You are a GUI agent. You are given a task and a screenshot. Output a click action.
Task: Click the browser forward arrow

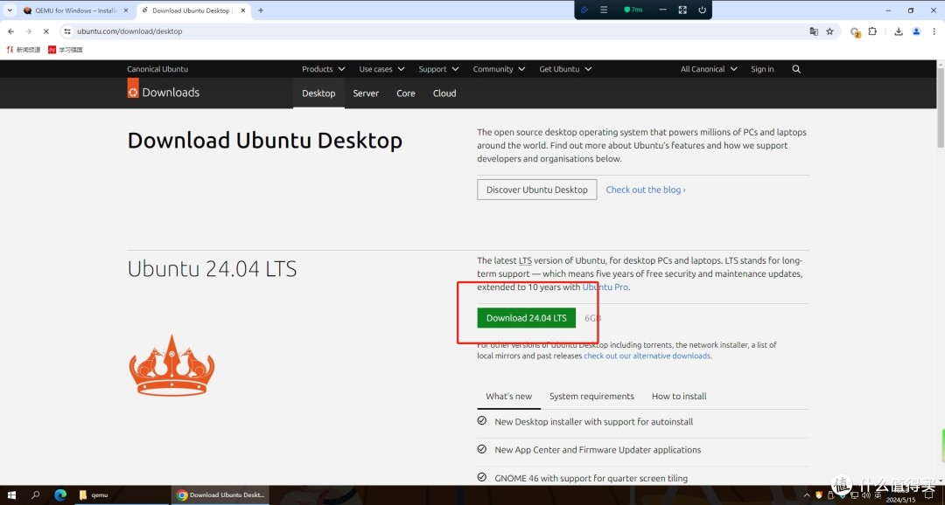tap(28, 31)
